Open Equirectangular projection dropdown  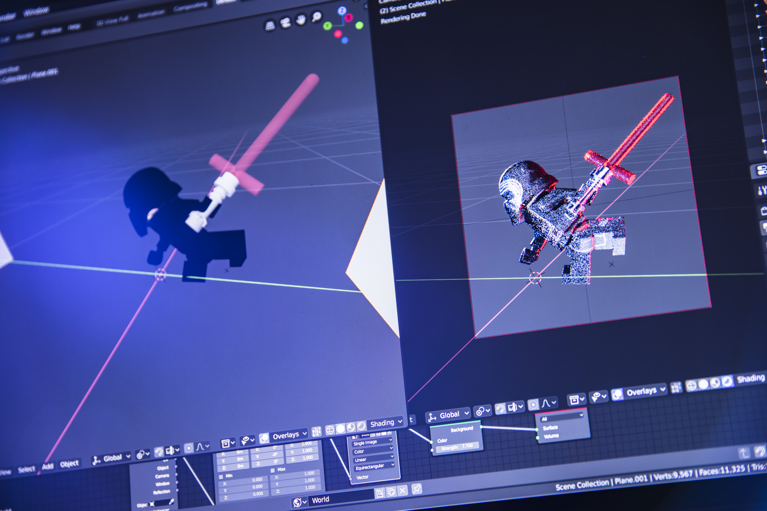point(374,466)
